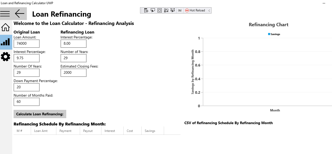This screenshot has width=332, height=154.
Task: Select the Estimated Closing Fees input
Action: pyautogui.click(x=74, y=73)
